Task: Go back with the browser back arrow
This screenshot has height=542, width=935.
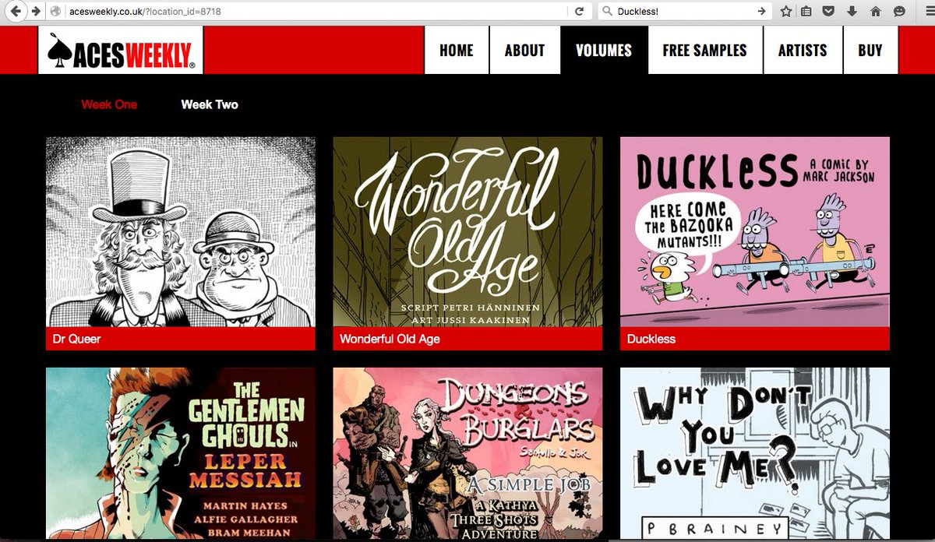Action: coord(16,12)
